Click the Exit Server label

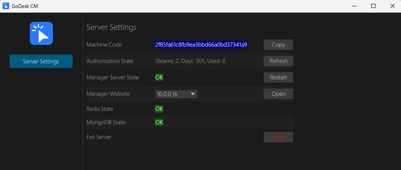[99, 137]
